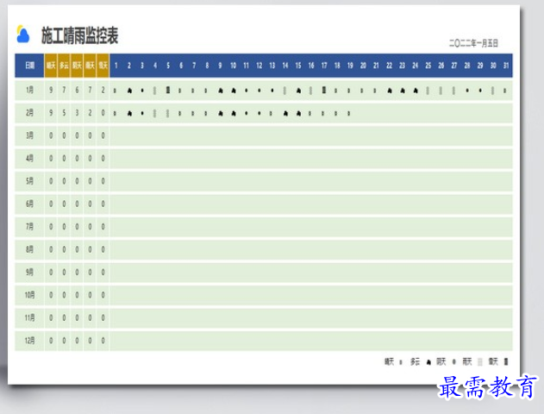Image resolution: width=544 pixels, height=414 pixels.
Task: Select the 4月 row label
Action: 29,158
